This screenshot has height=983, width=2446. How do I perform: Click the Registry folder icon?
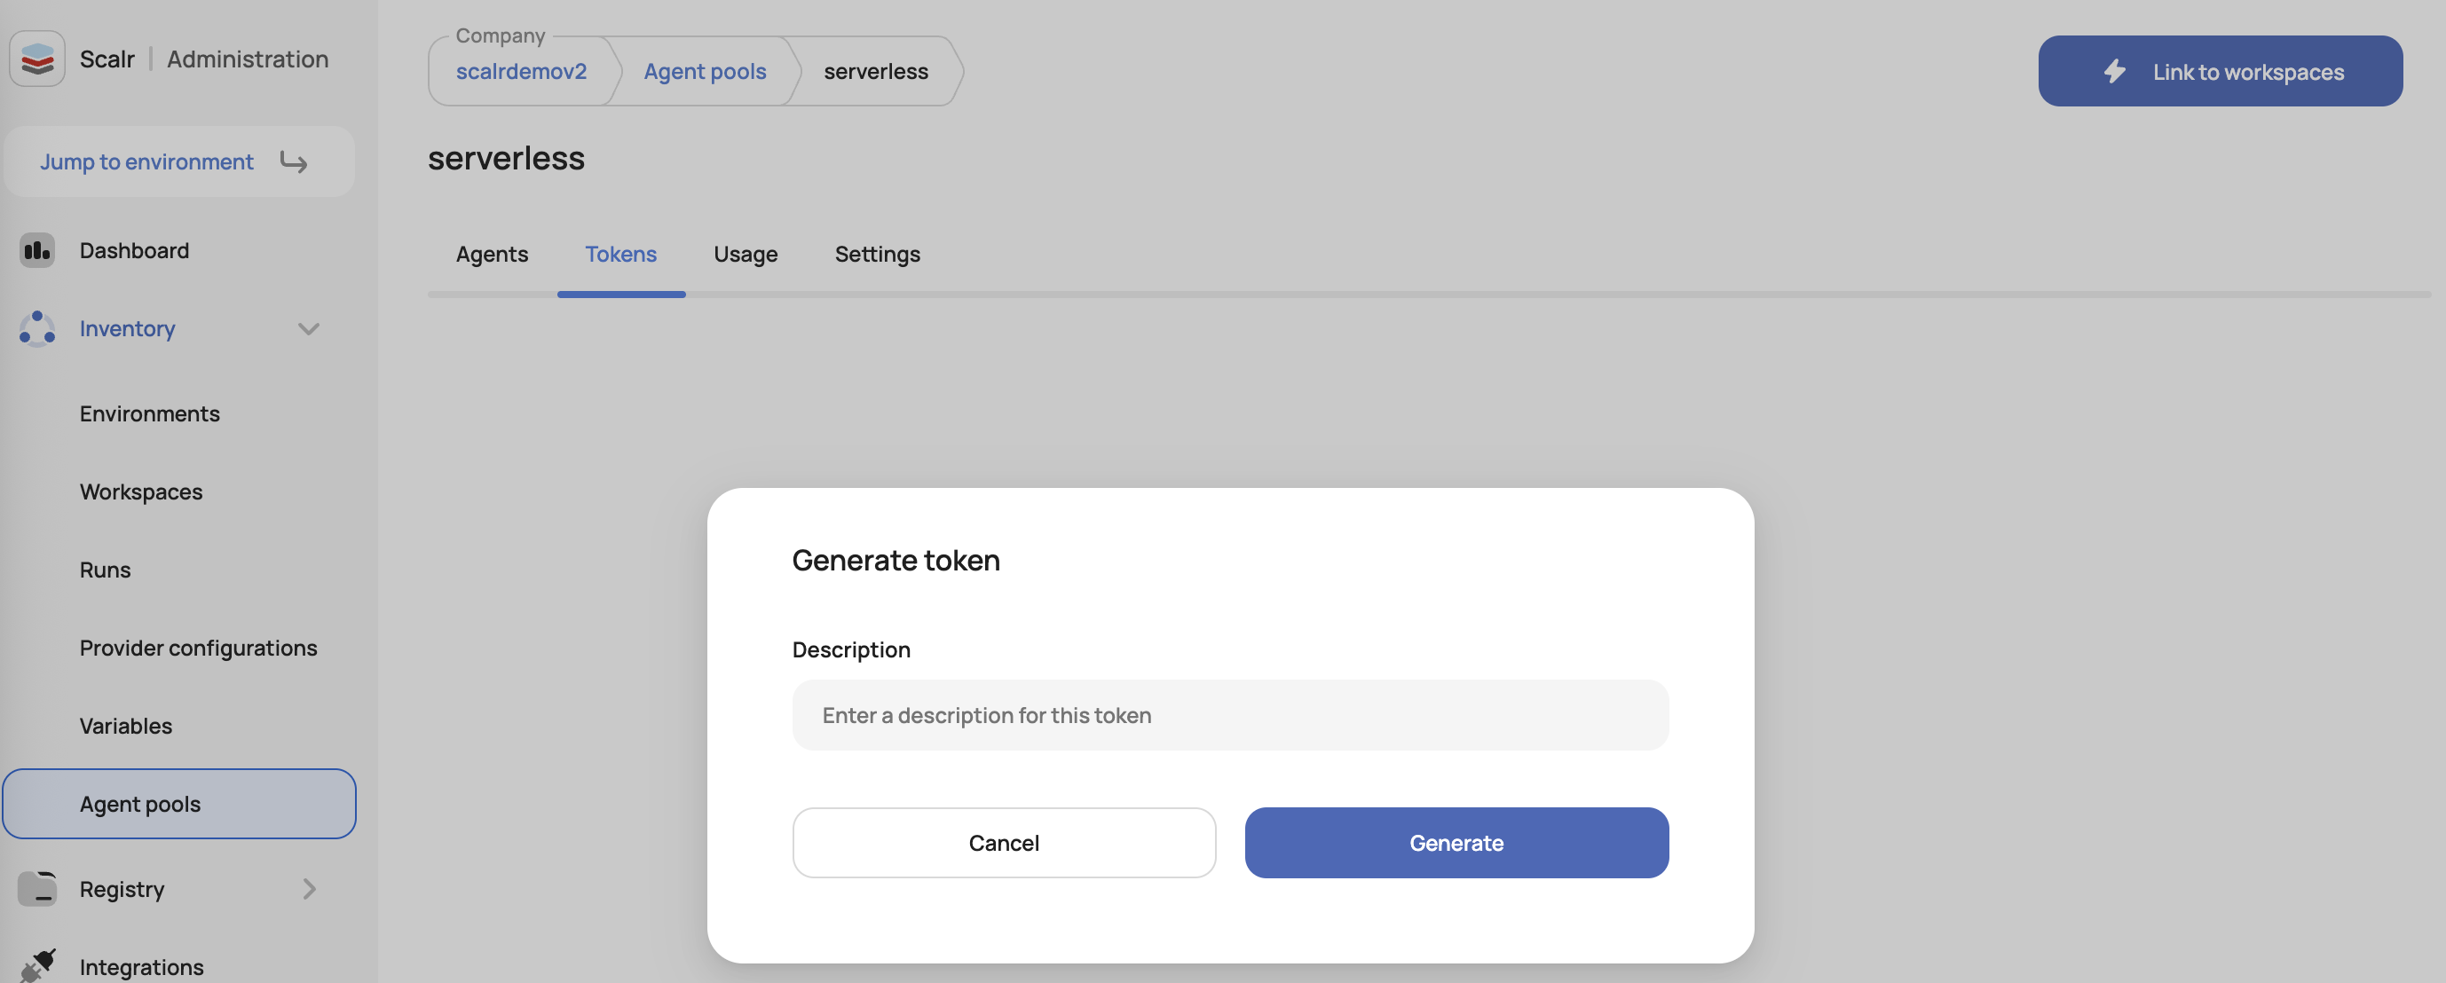click(37, 889)
